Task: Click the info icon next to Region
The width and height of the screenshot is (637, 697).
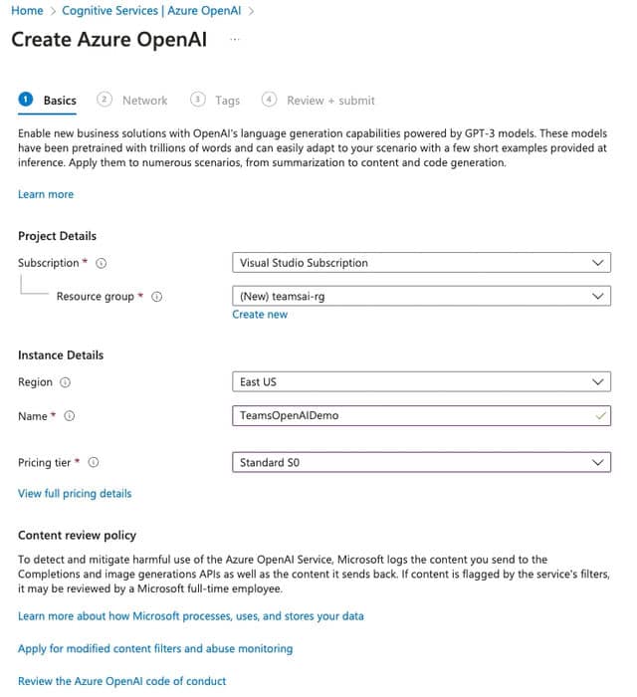Action: (66, 382)
